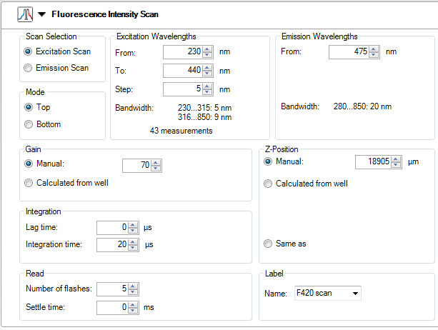Select Top reading mode
438x330 pixels.
[x=28, y=107]
